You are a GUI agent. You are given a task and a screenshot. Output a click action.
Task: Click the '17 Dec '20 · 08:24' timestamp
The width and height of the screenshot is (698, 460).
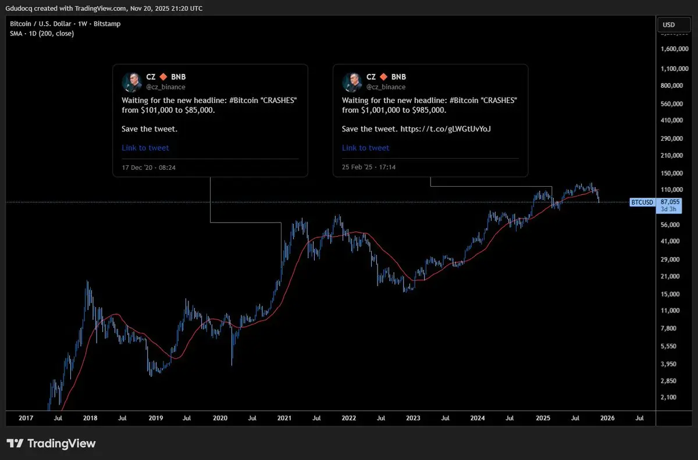point(149,167)
